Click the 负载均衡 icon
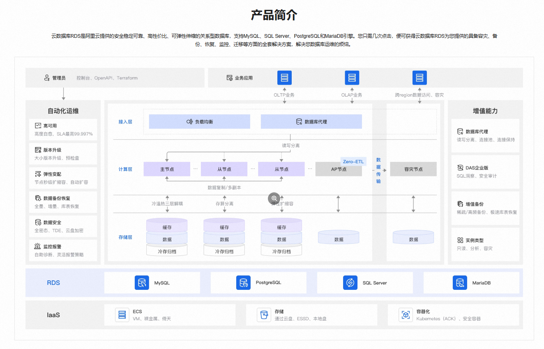544x349 pixels. [x=189, y=122]
